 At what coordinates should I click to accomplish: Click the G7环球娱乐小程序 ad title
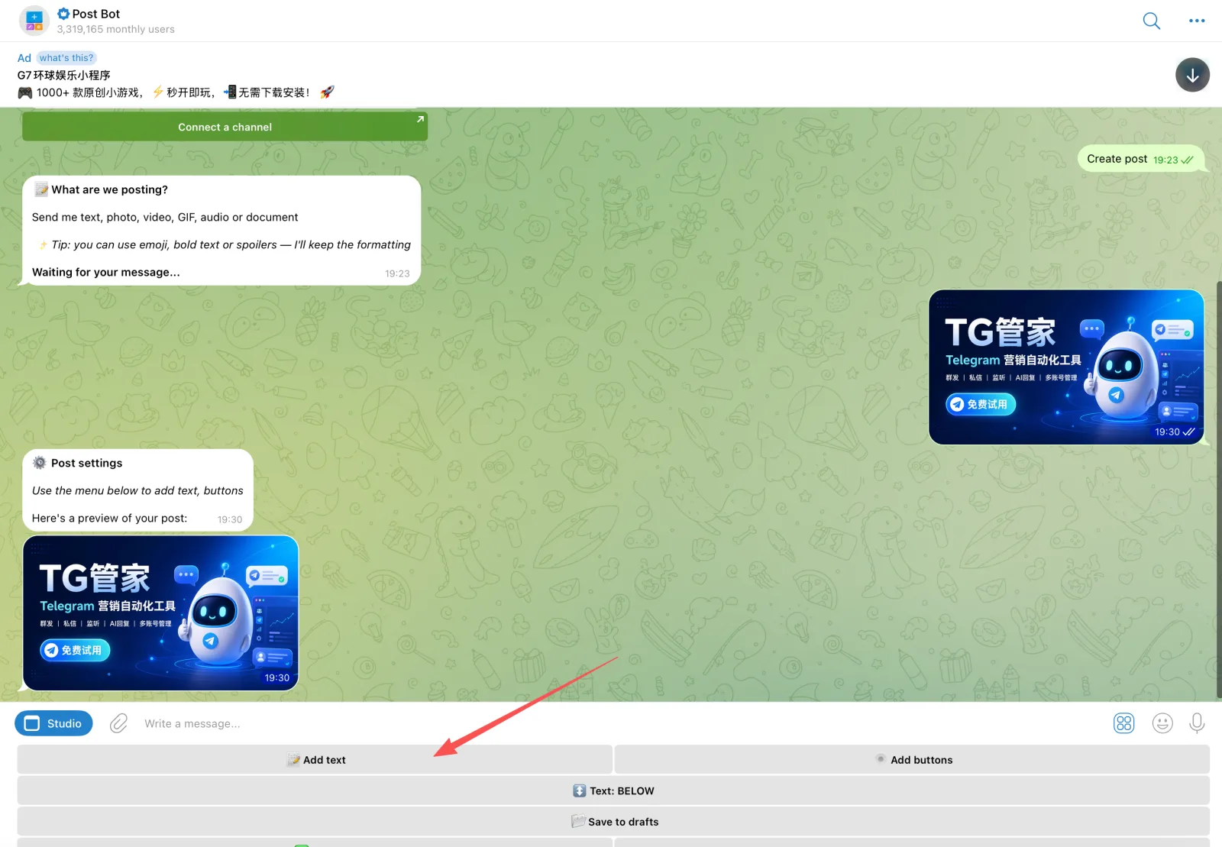[x=64, y=75]
